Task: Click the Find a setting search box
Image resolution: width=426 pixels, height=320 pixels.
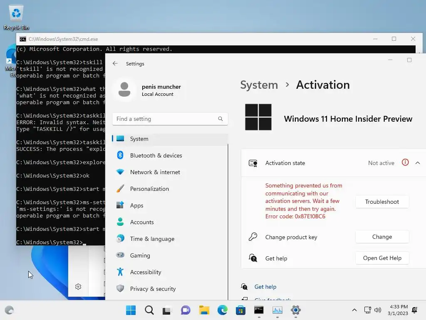Action: 170,119
